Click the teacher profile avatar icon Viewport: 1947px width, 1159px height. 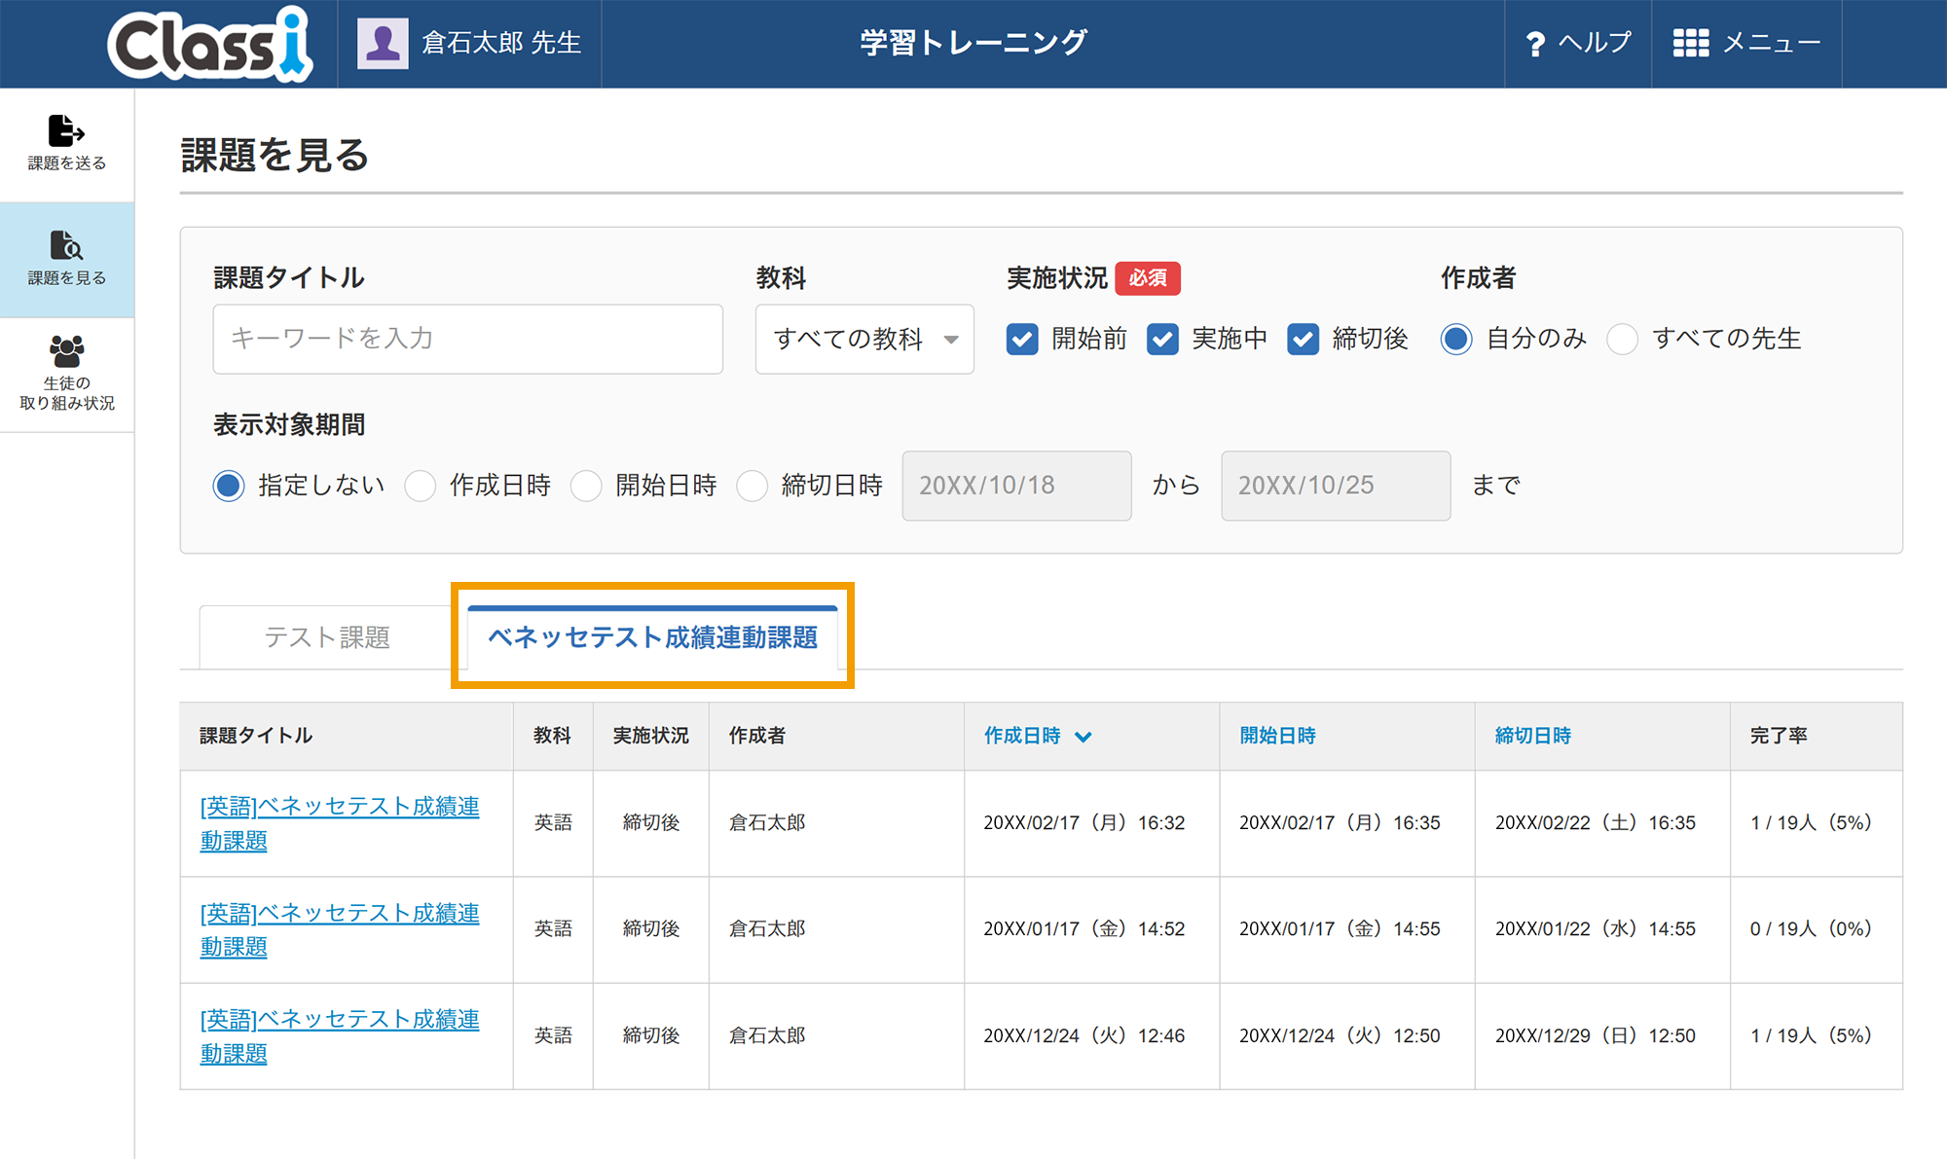[383, 44]
